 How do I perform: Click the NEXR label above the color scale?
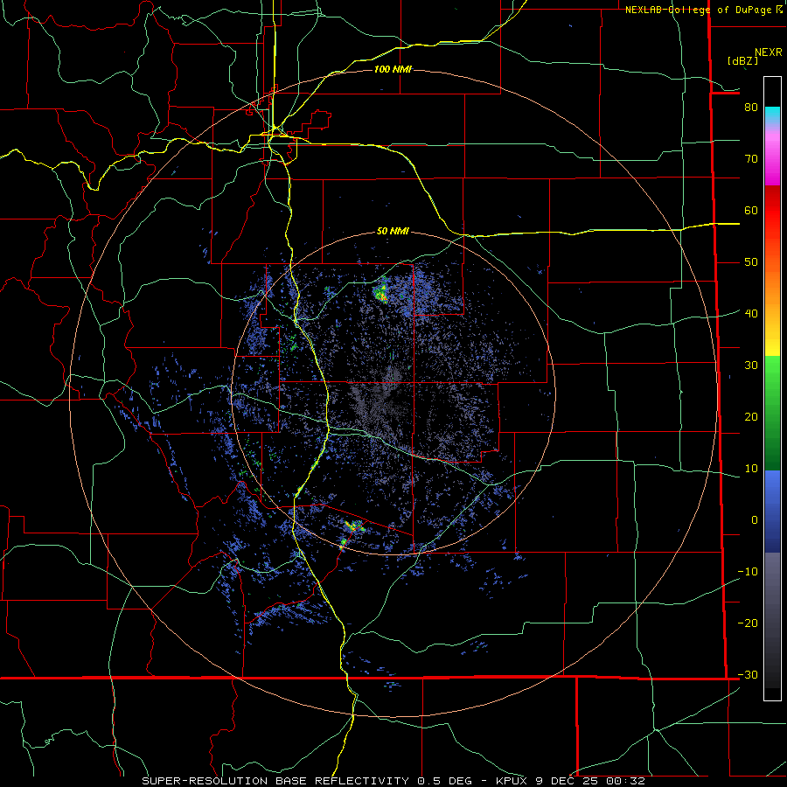tap(768, 52)
